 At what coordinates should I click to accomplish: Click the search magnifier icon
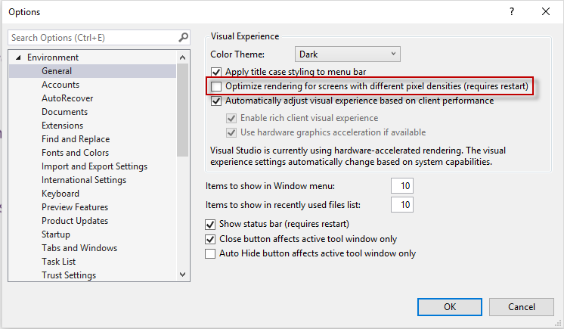183,37
